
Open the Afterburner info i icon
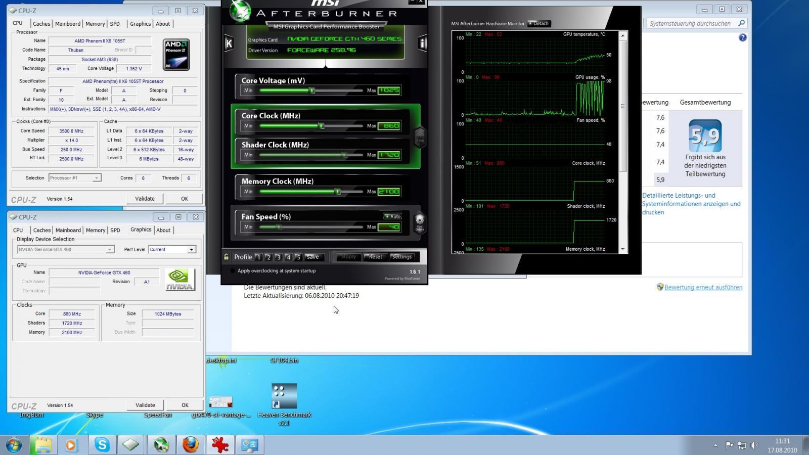click(422, 43)
